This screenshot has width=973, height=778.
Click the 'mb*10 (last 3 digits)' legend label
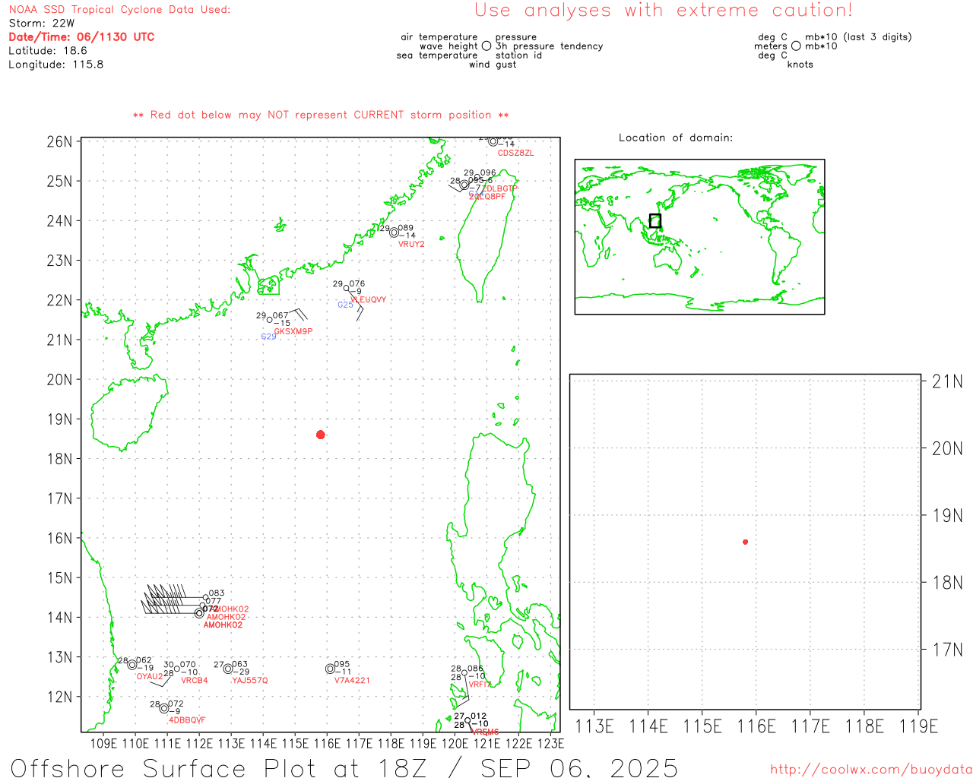coord(858,37)
